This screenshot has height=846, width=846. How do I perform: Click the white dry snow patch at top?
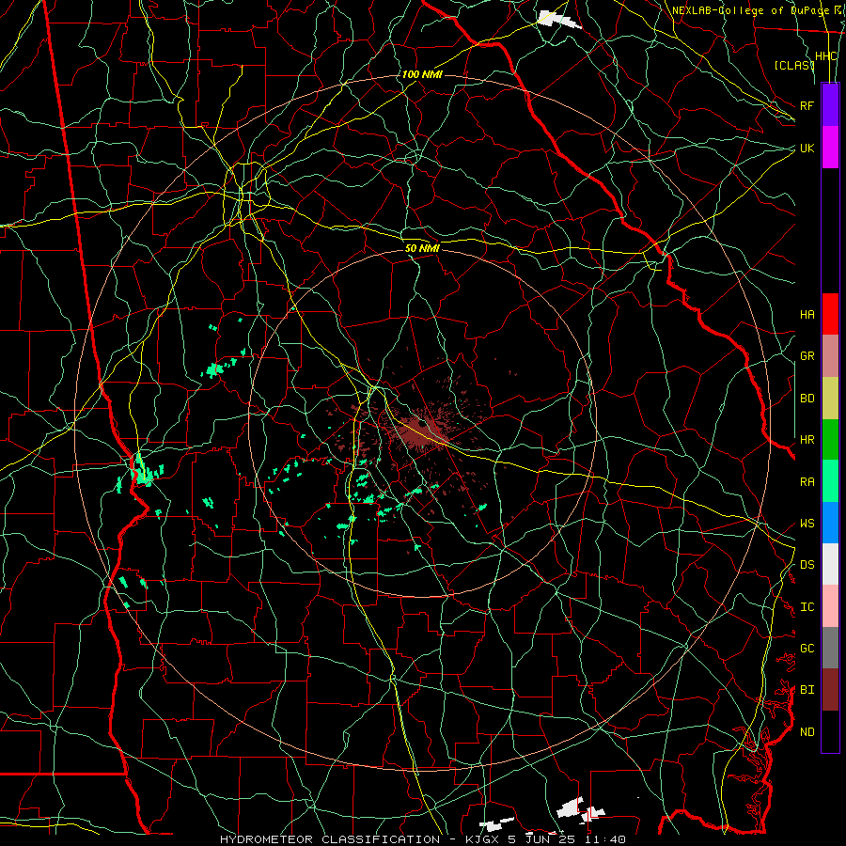click(558, 20)
